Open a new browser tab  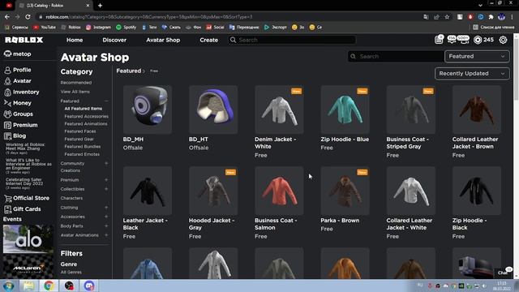coord(100,6)
